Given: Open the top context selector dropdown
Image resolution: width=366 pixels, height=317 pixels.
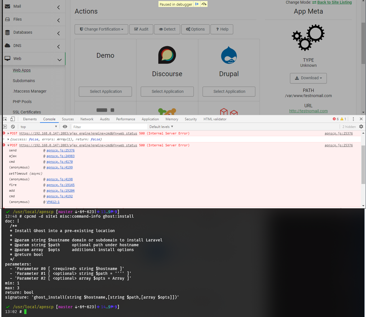Looking at the screenshot, I should (39, 127).
